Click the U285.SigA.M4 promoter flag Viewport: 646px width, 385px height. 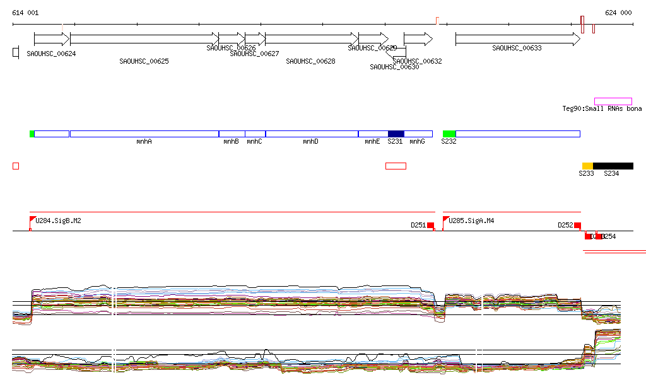tap(446, 220)
